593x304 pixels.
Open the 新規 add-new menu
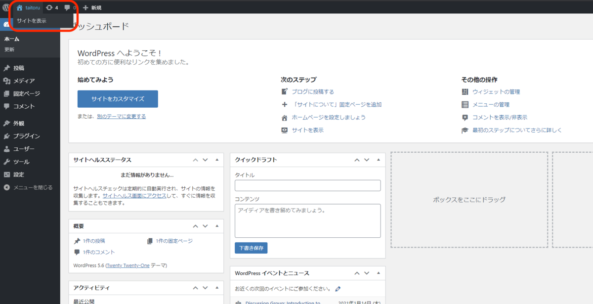(x=92, y=8)
